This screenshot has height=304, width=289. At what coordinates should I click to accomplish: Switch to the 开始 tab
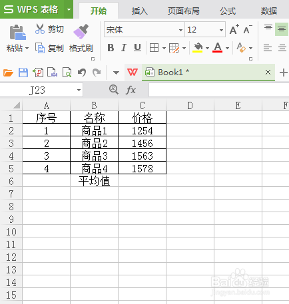point(99,11)
